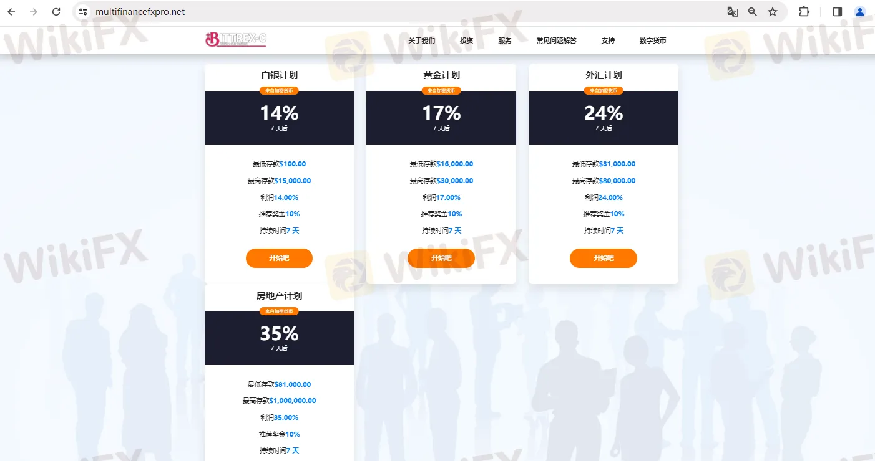Go to 数字货币 navigation item
This screenshot has width=875, height=461.
pos(653,40)
